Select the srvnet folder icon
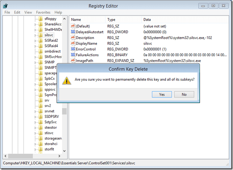Screen dimensions: 233x170 41,111
